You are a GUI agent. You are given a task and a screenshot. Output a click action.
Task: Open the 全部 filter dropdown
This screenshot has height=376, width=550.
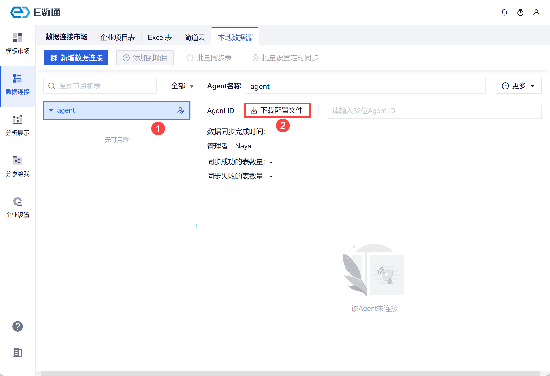point(182,86)
